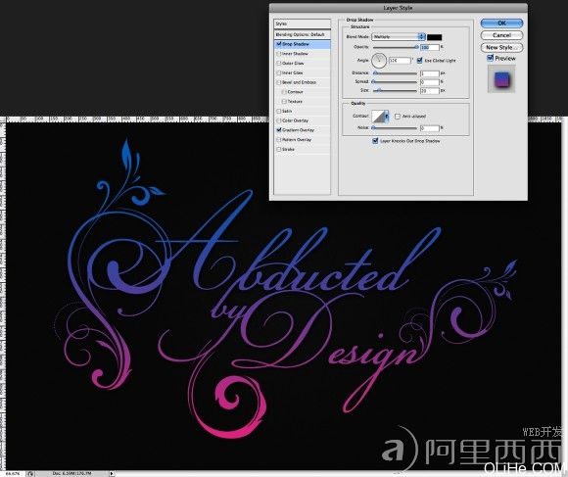Select the Bevel and Emboss settings row
Screen dimensions: 568x477
click(303, 82)
